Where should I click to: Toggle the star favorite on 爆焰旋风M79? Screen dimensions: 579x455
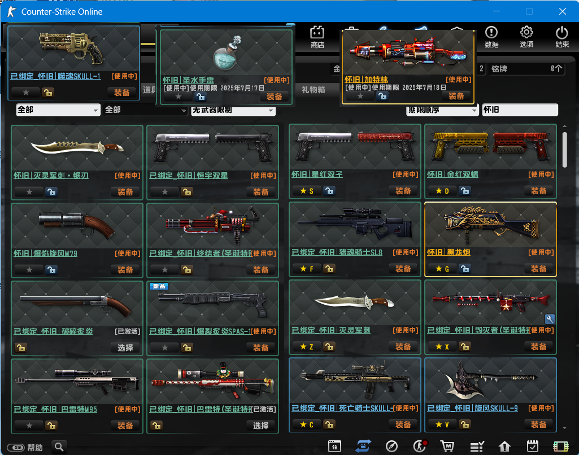(x=29, y=270)
